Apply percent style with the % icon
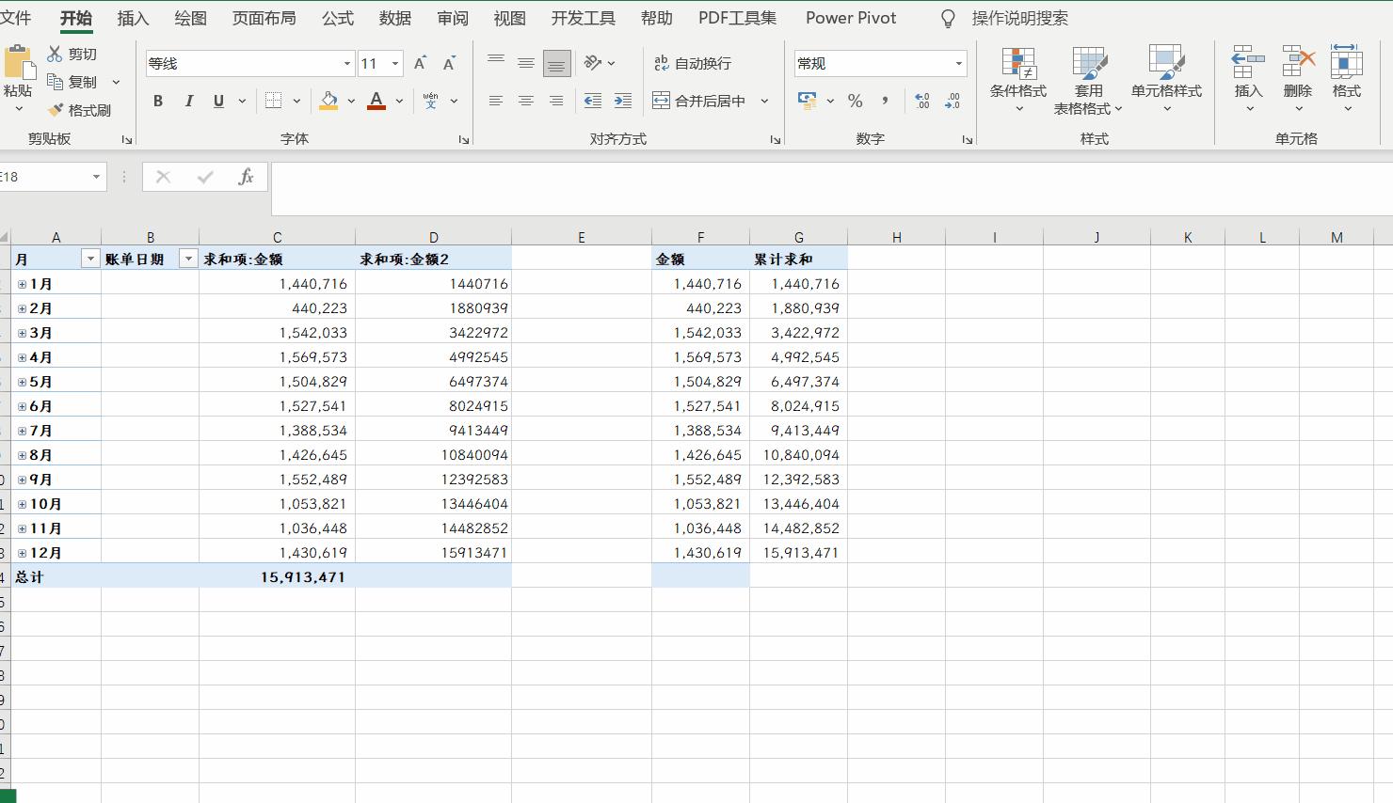 (856, 101)
